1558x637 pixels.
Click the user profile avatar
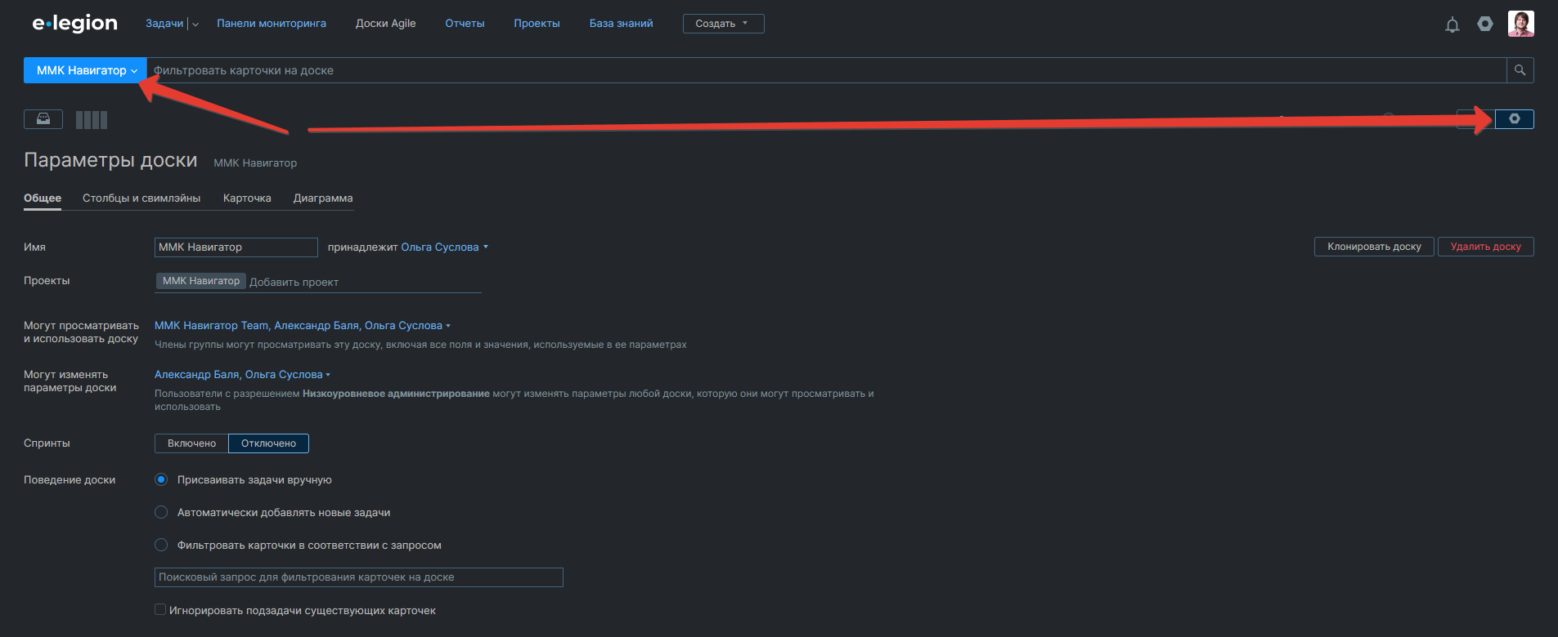[x=1520, y=24]
